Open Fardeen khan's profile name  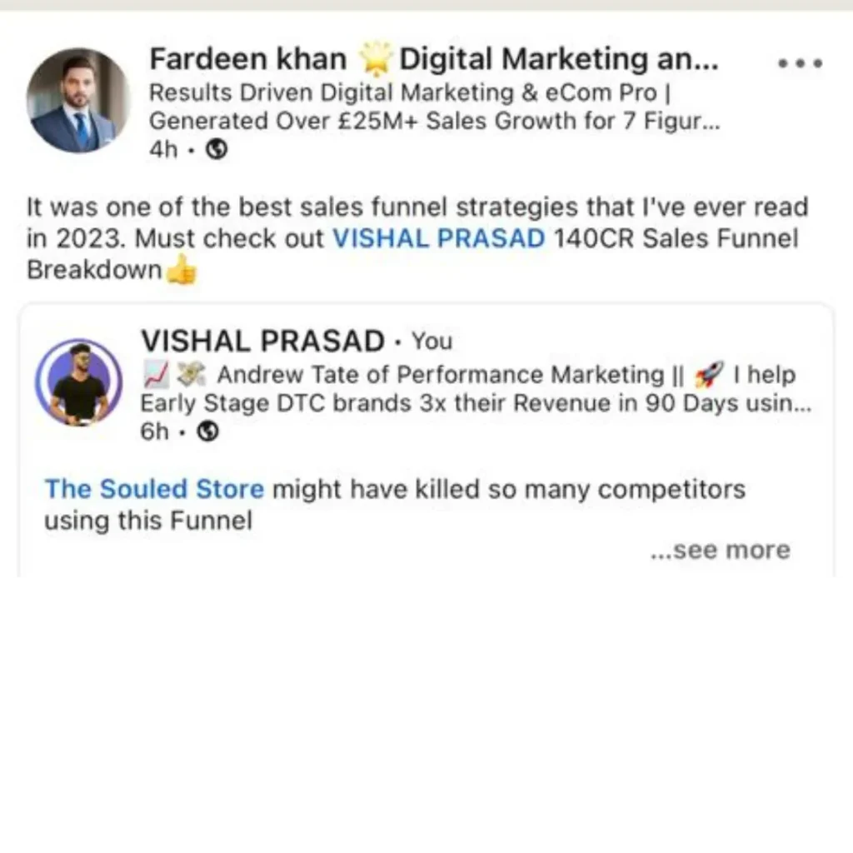coord(248,59)
